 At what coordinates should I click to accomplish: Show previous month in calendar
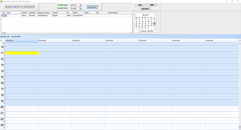click(136, 15)
